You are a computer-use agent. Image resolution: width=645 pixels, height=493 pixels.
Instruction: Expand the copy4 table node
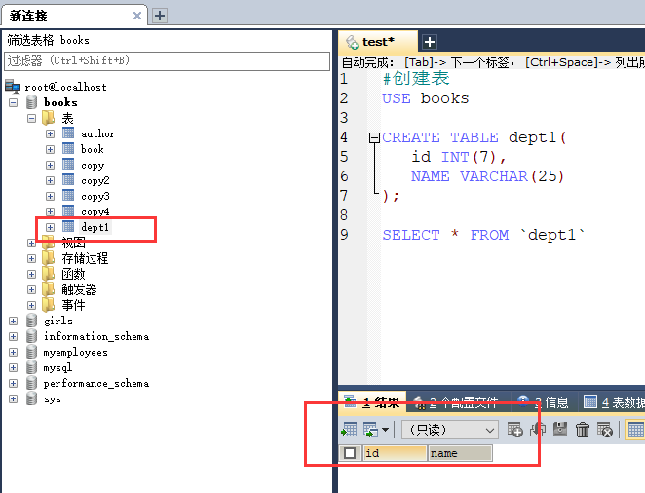tap(51, 211)
